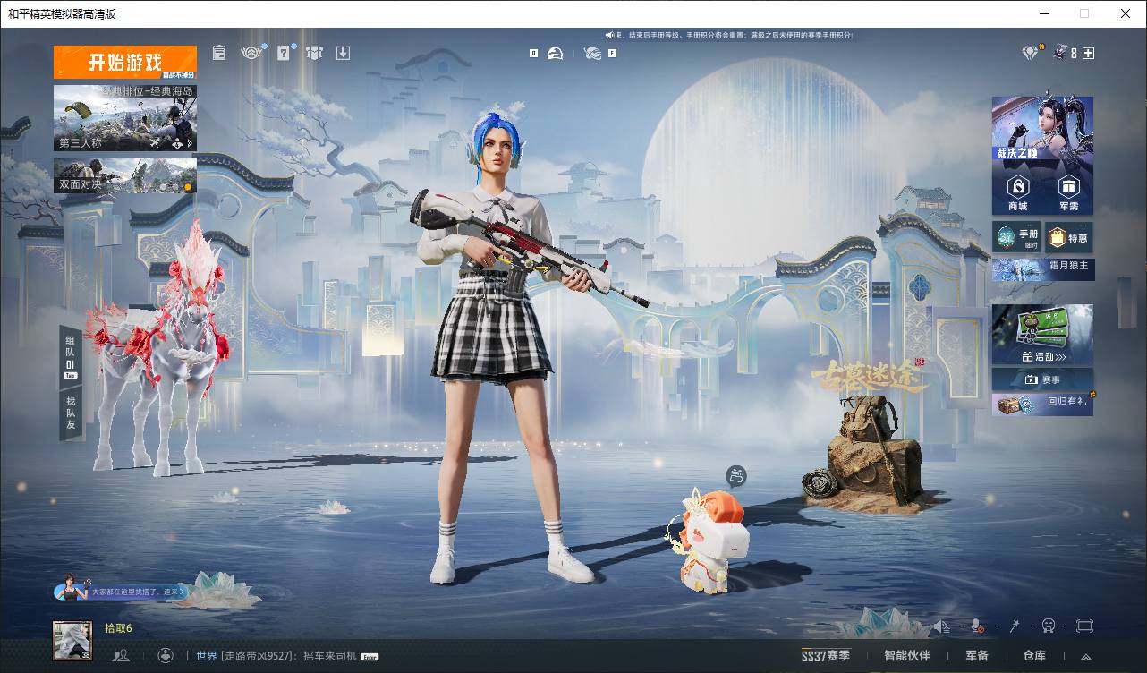Click the helmet icon at top center
Image resolution: width=1147 pixels, height=673 pixels.
point(556,54)
